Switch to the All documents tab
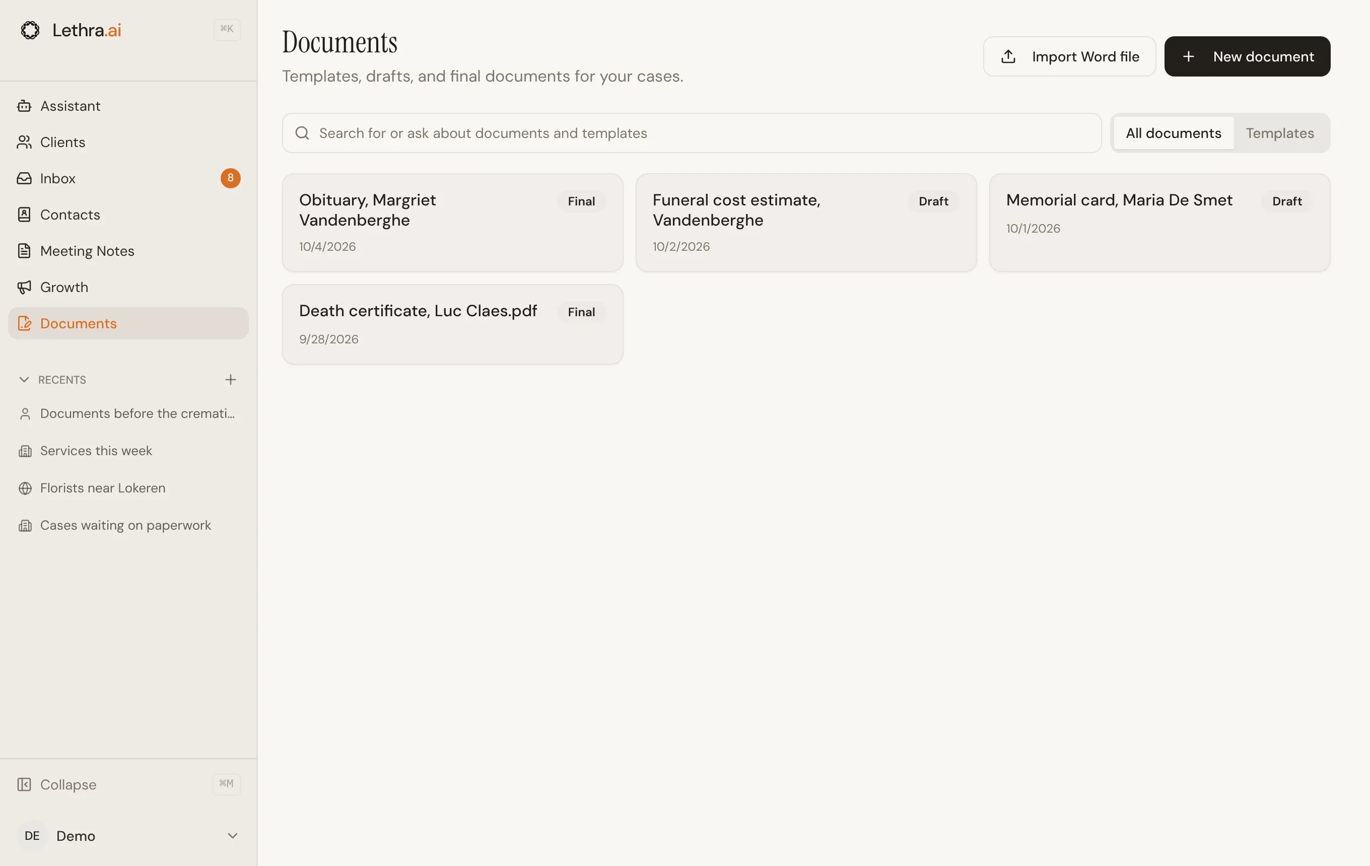 [1173, 133]
